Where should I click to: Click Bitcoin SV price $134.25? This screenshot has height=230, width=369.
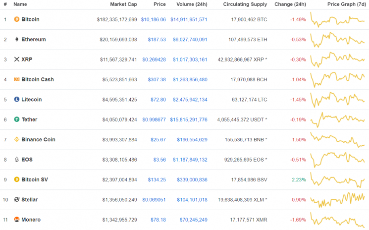pyautogui.click(x=157, y=179)
